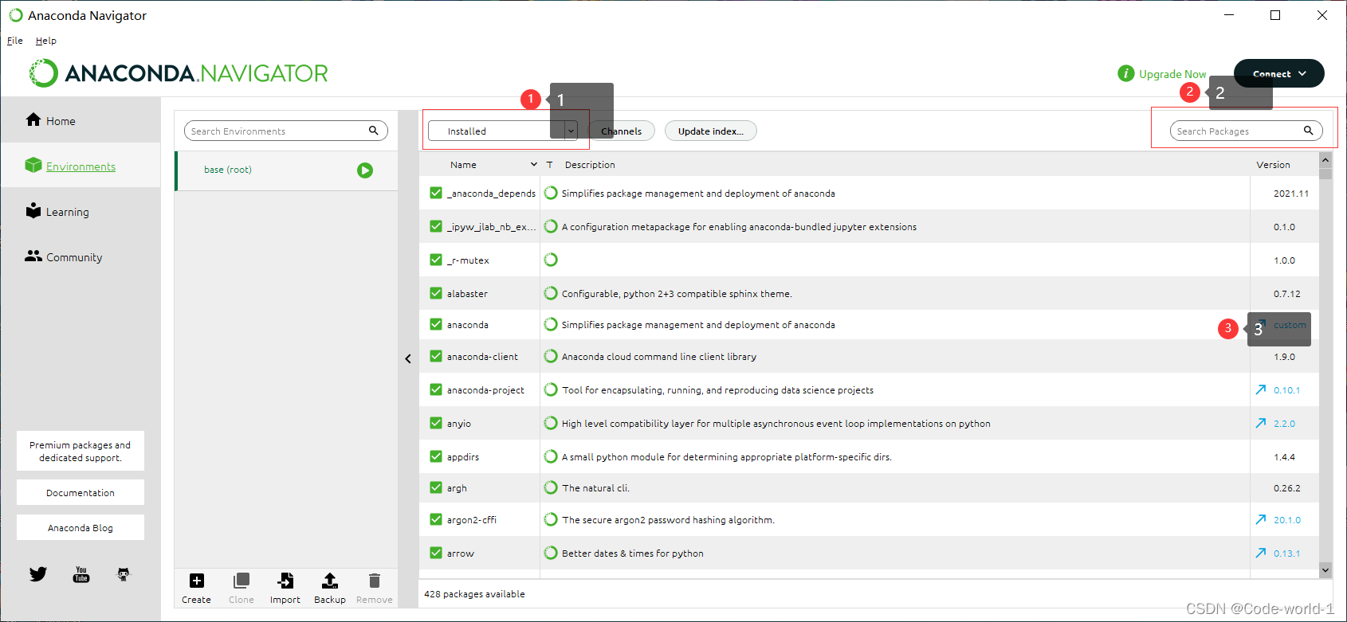Image resolution: width=1347 pixels, height=622 pixels.
Task: Click the Learning icon in sidebar
Action: [33, 210]
